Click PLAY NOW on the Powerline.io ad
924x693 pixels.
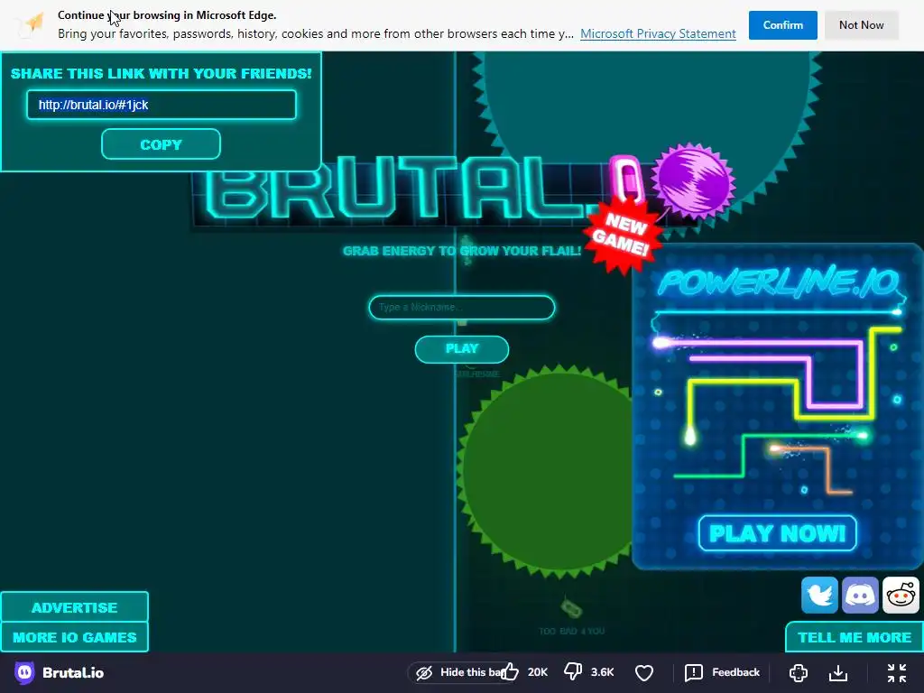tap(777, 533)
